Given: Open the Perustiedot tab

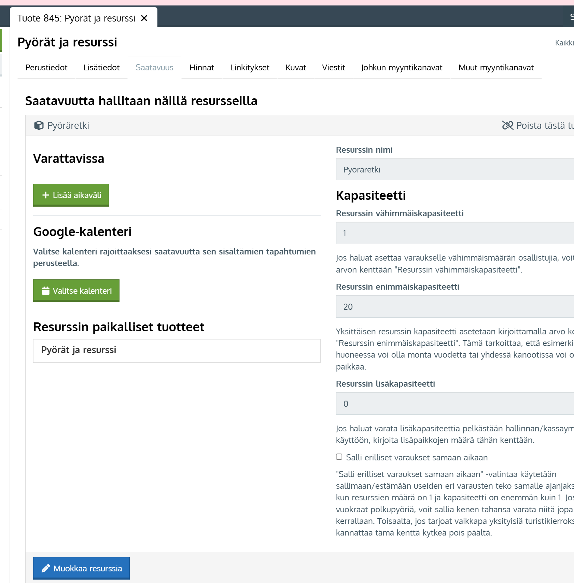Looking at the screenshot, I should point(46,67).
